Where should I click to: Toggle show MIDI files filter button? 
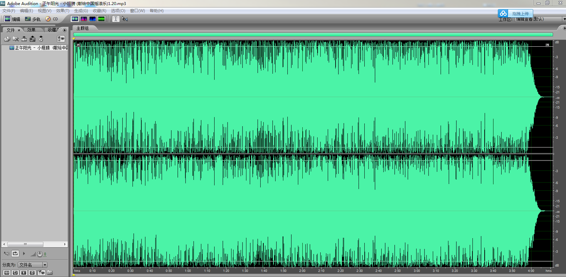point(32,272)
